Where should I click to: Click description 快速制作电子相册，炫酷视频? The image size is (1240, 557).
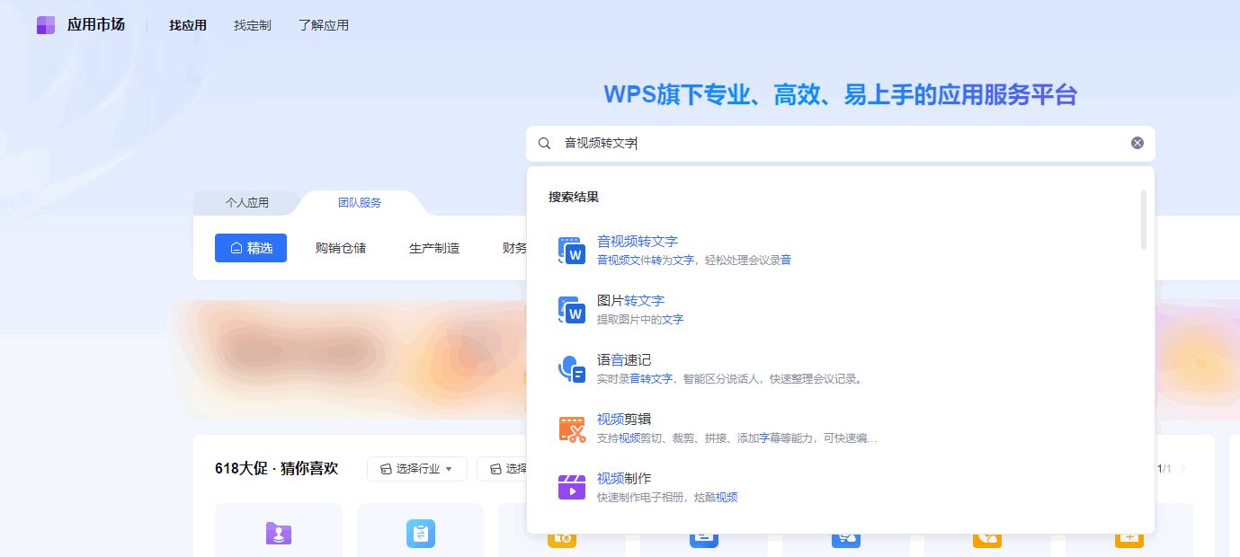[667, 498]
